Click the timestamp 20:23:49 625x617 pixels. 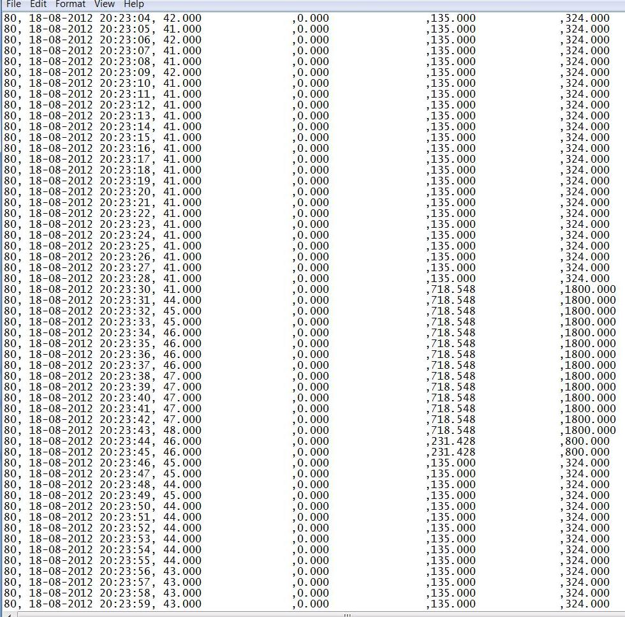pyautogui.click(x=125, y=495)
